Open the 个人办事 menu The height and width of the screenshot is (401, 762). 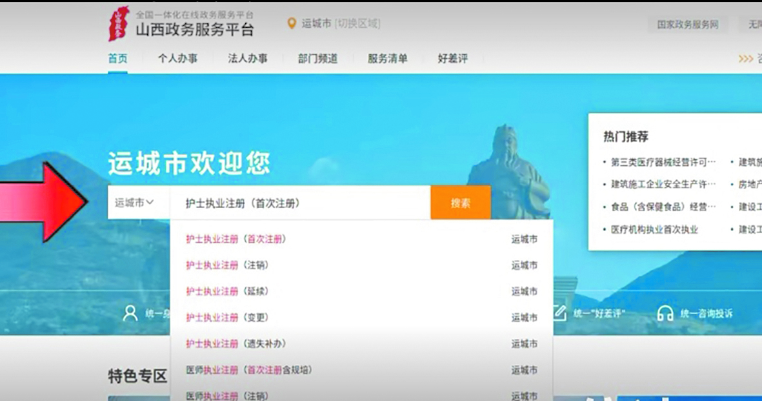tap(177, 59)
